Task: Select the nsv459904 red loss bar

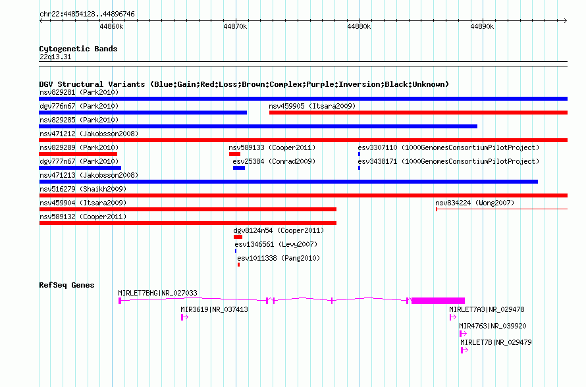Action: 188,209
